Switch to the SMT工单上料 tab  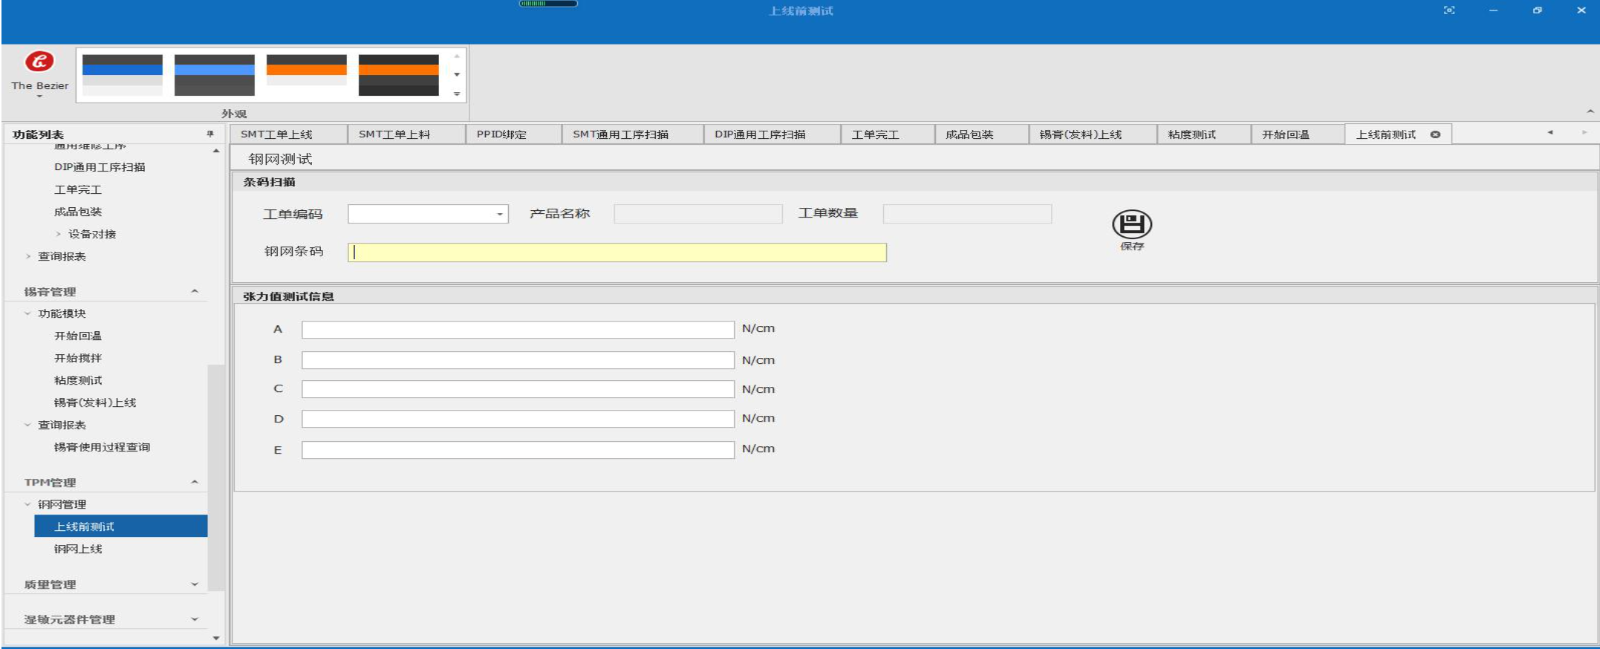[394, 134]
